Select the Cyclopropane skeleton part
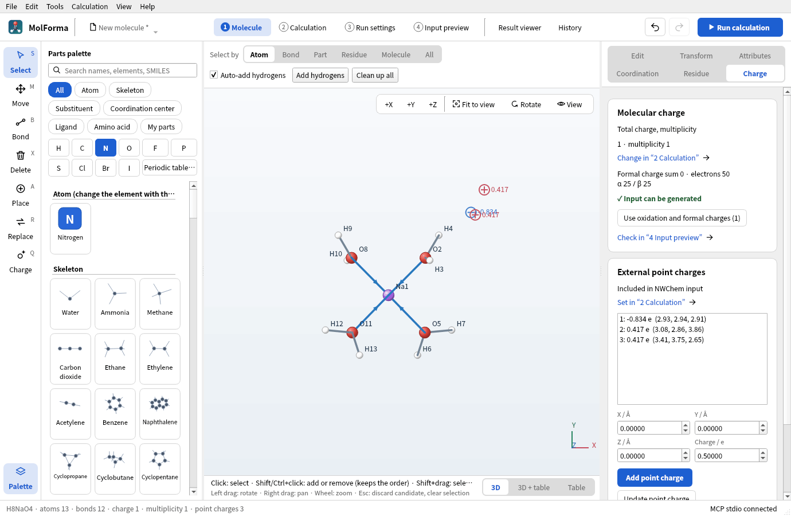 71,469
